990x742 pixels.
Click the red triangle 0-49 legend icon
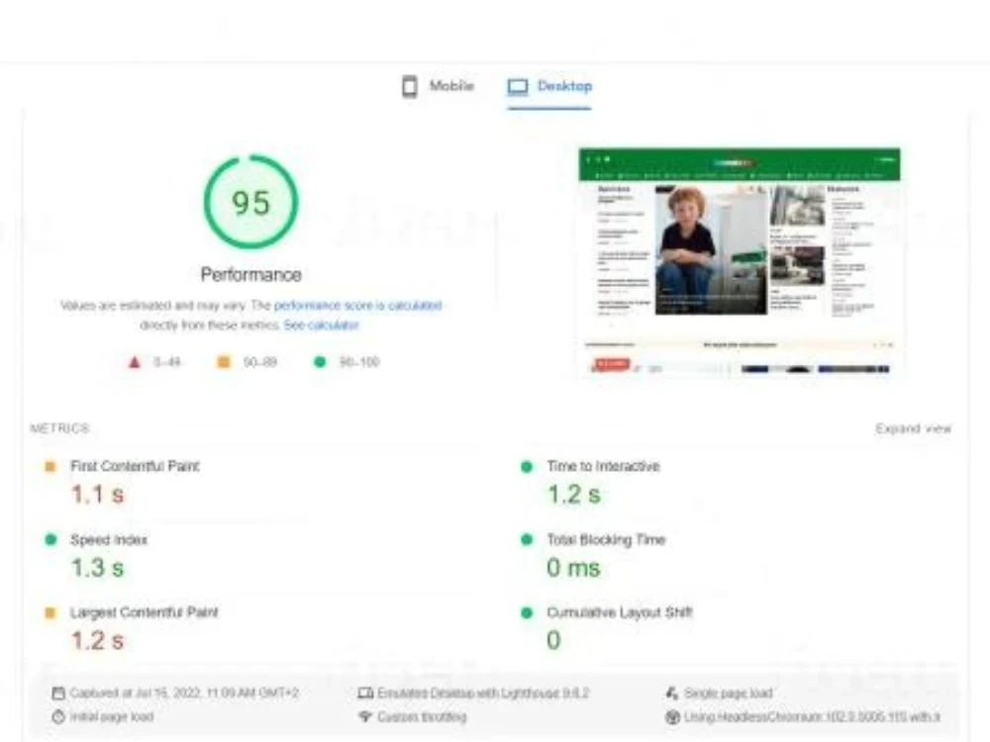pos(135,361)
